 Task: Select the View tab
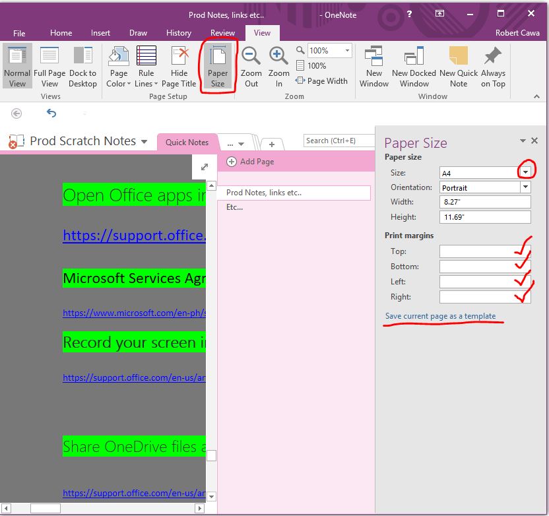[262, 33]
